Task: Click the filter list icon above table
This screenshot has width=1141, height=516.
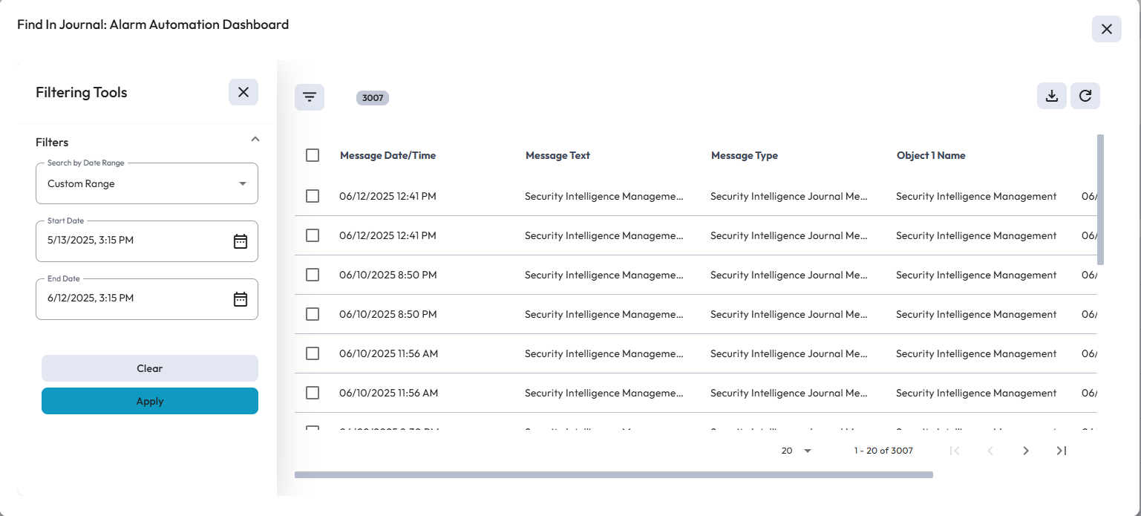Action: pyautogui.click(x=310, y=97)
